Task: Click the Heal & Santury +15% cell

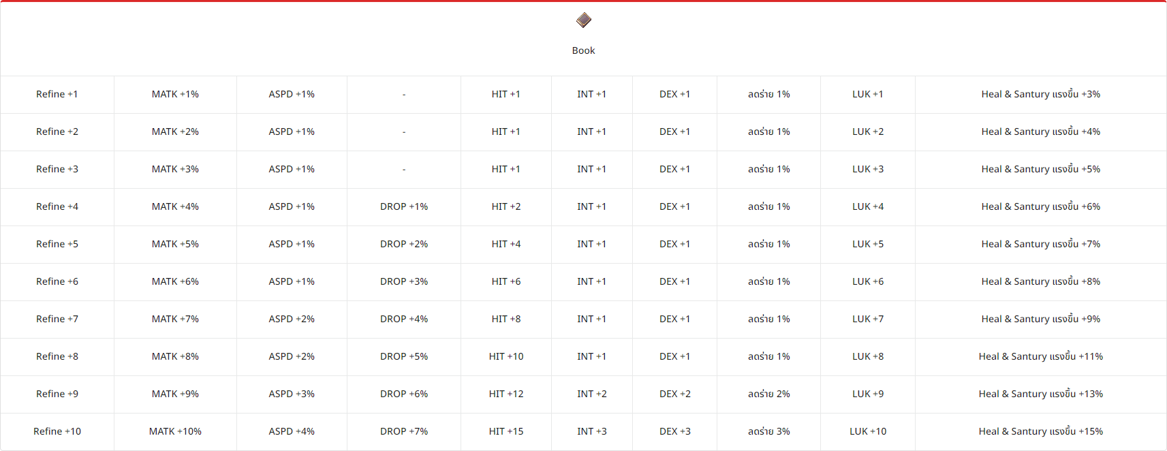Action: (1040, 431)
